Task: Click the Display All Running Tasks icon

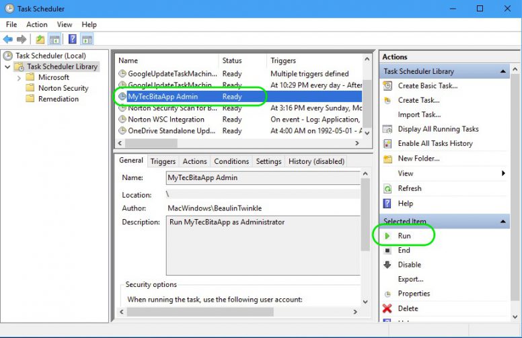Action: [x=387, y=129]
